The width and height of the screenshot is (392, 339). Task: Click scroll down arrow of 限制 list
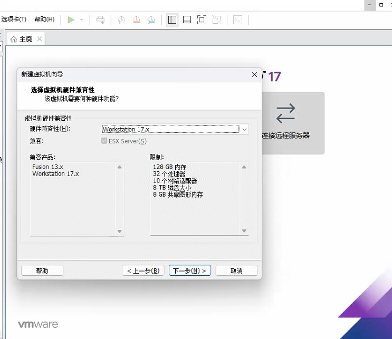click(x=244, y=231)
